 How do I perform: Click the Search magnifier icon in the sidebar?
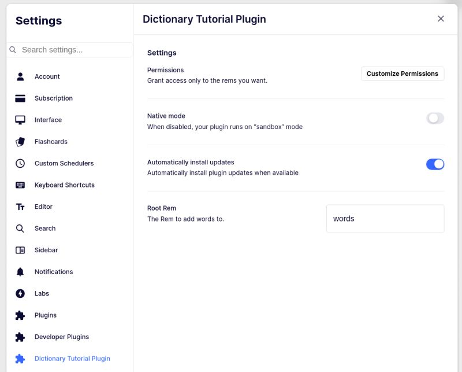pos(21,229)
